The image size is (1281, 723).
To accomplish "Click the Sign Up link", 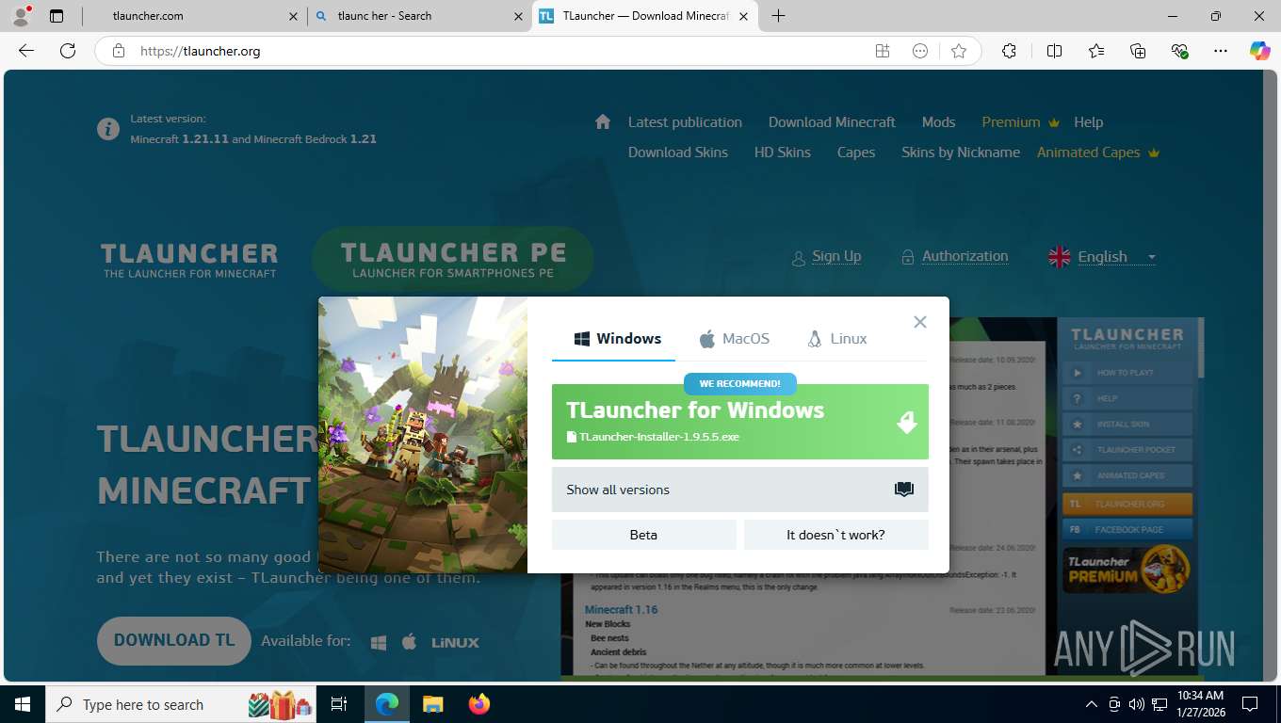I will (x=836, y=256).
